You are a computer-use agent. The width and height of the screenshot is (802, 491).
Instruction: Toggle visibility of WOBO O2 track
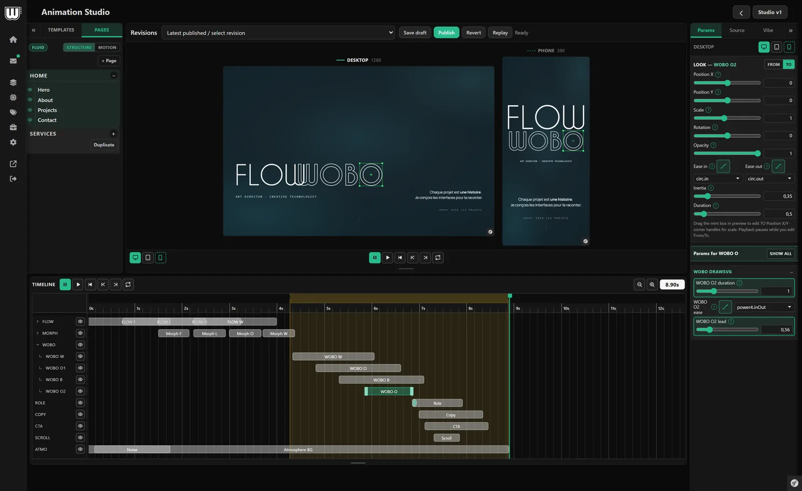tap(80, 391)
